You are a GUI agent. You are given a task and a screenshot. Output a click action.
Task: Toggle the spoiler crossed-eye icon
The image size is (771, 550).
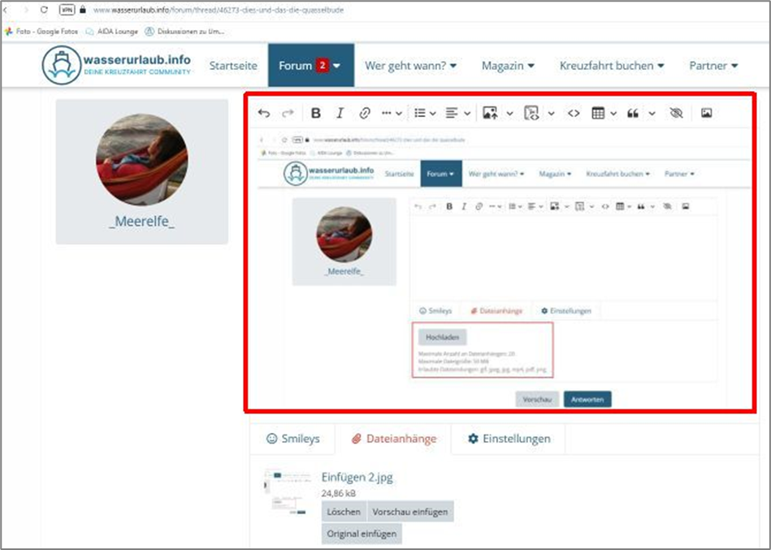676,114
